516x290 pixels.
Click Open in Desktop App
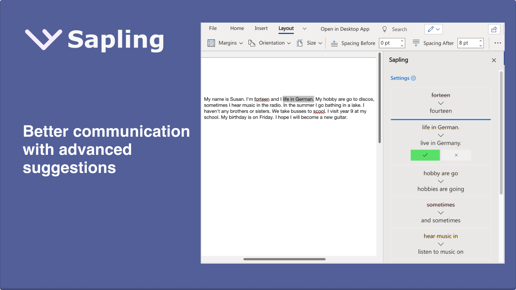pos(345,29)
